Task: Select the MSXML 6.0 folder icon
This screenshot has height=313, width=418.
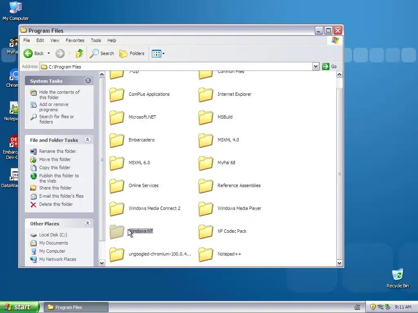Action: (117, 163)
